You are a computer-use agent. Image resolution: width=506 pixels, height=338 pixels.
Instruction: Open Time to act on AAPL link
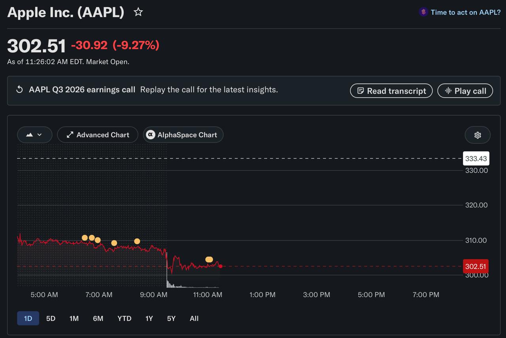pos(466,12)
